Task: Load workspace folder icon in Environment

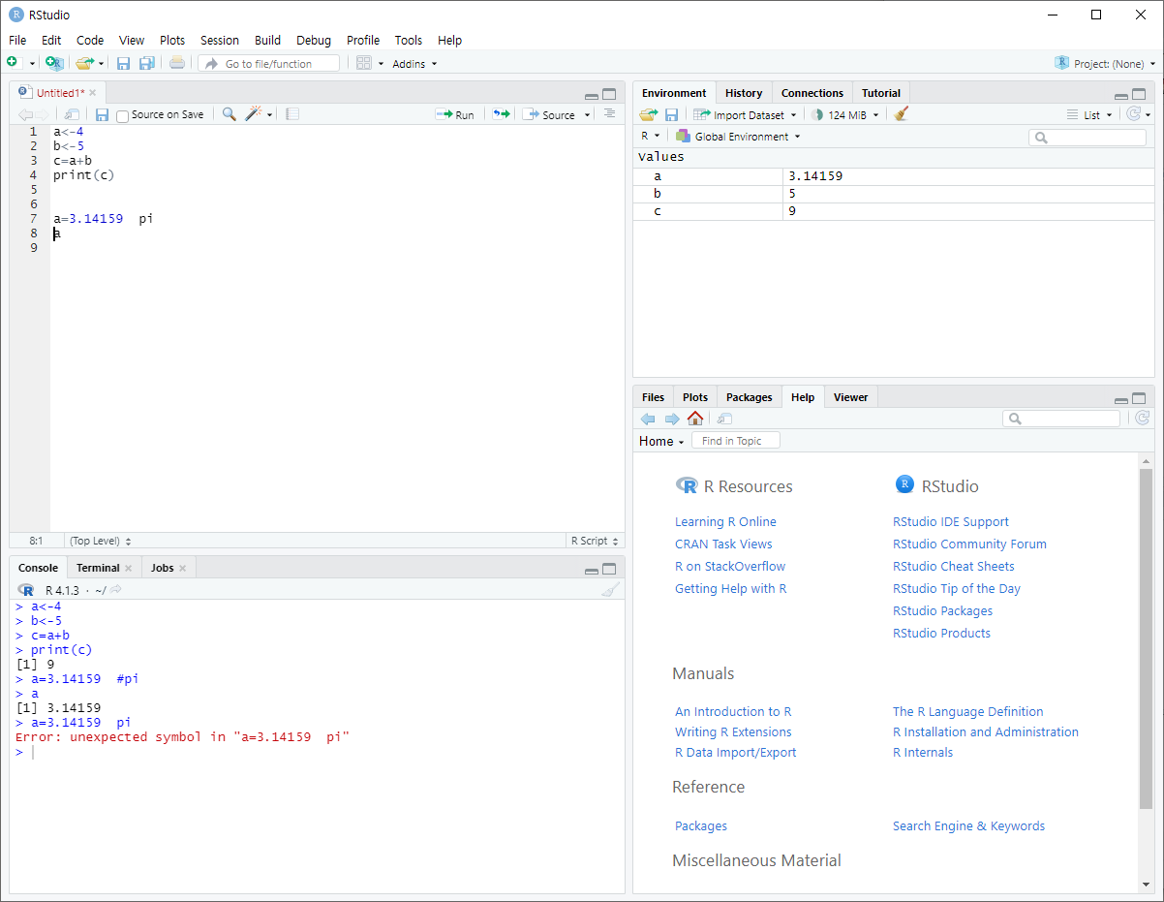Action: 648,114
